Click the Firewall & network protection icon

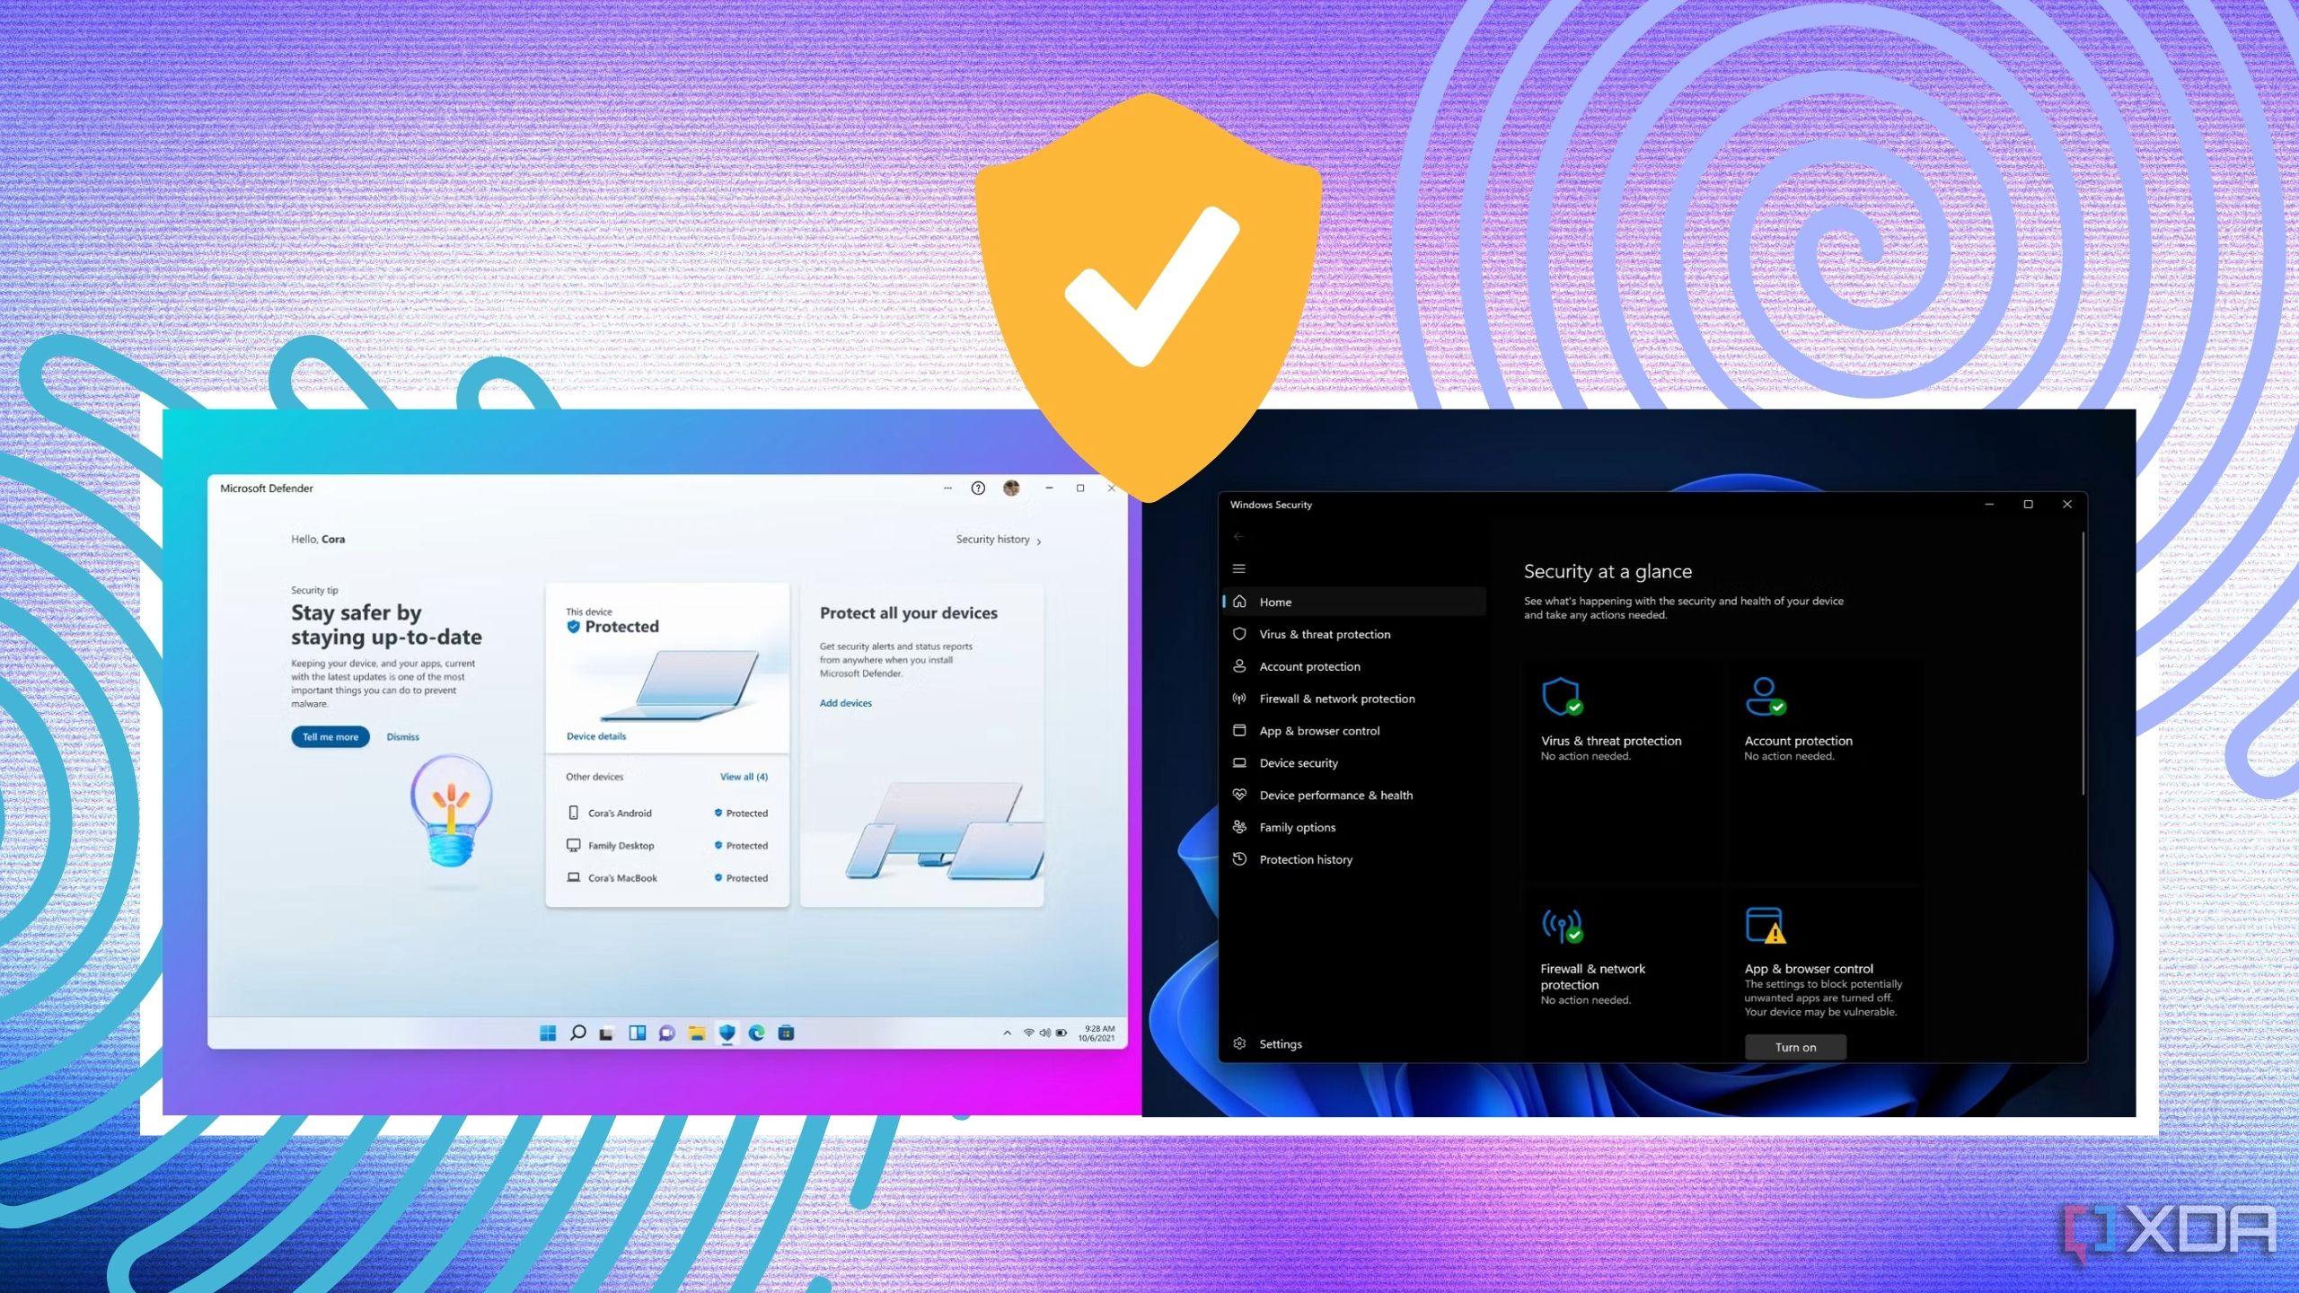[1560, 924]
